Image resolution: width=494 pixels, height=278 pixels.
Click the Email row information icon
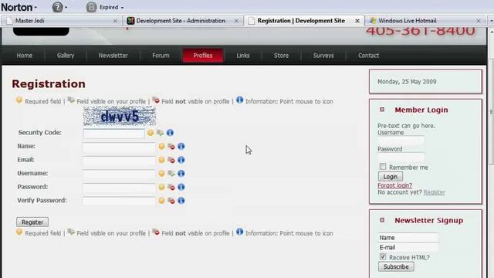(181, 160)
